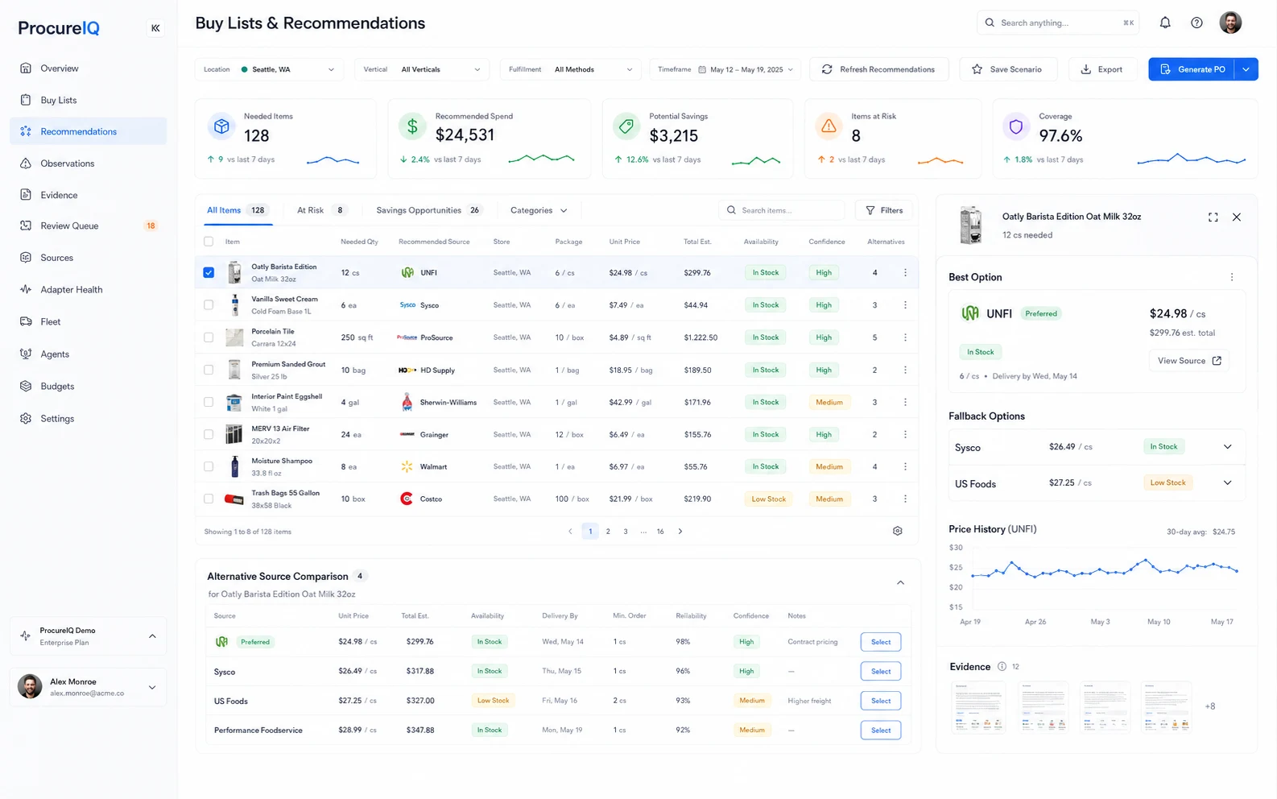Check the Moisture Shampoo row checkbox
This screenshot has height=799, width=1277.
pos(209,466)
